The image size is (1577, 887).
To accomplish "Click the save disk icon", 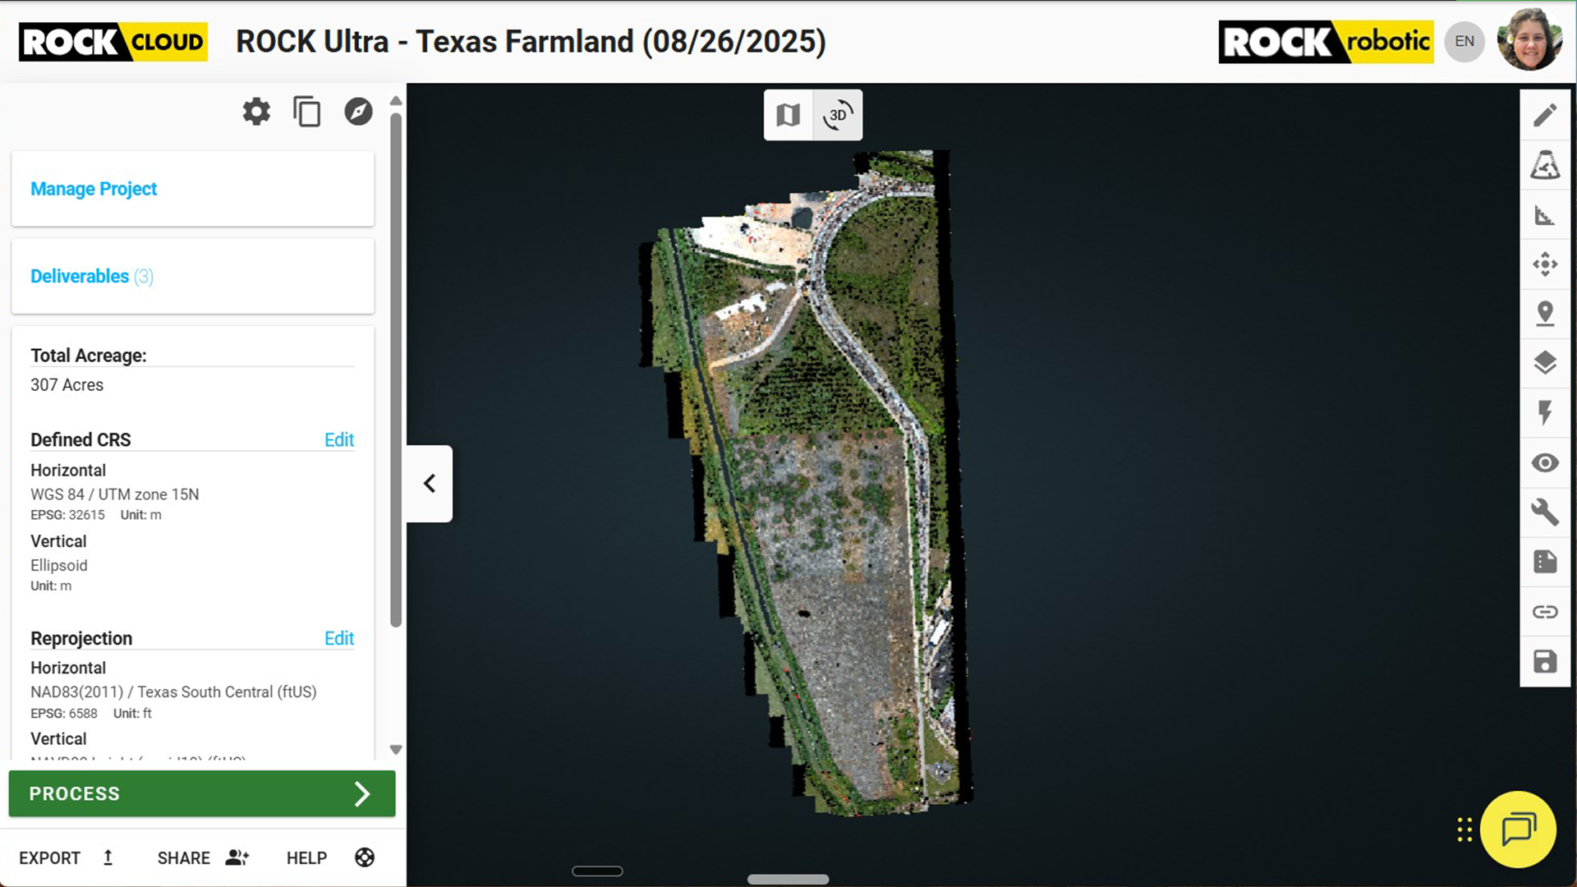I will tap(1544, 662).
